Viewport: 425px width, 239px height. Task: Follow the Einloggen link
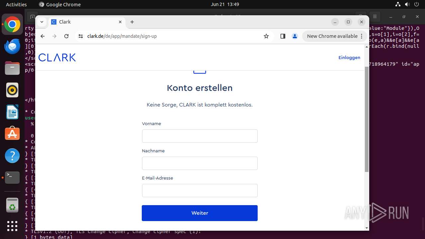tap(349, 57)
